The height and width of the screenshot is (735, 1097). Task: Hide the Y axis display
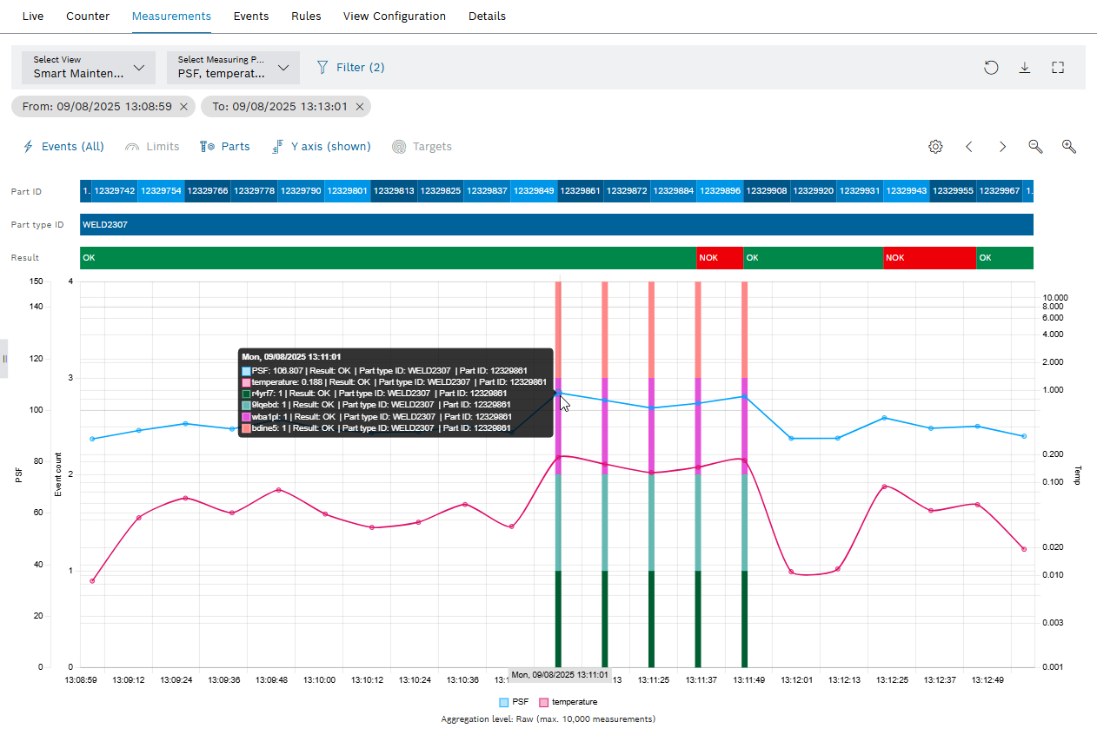tap(321, 146)
